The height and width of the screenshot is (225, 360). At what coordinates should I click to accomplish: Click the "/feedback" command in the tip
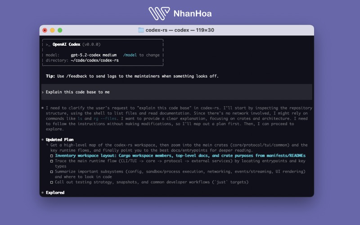click(76, 76)
